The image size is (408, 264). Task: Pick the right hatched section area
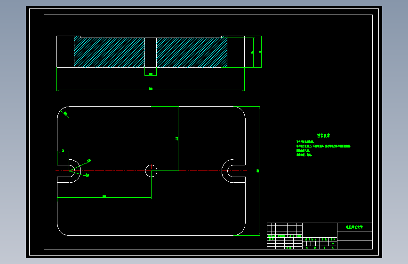point(192,52)
